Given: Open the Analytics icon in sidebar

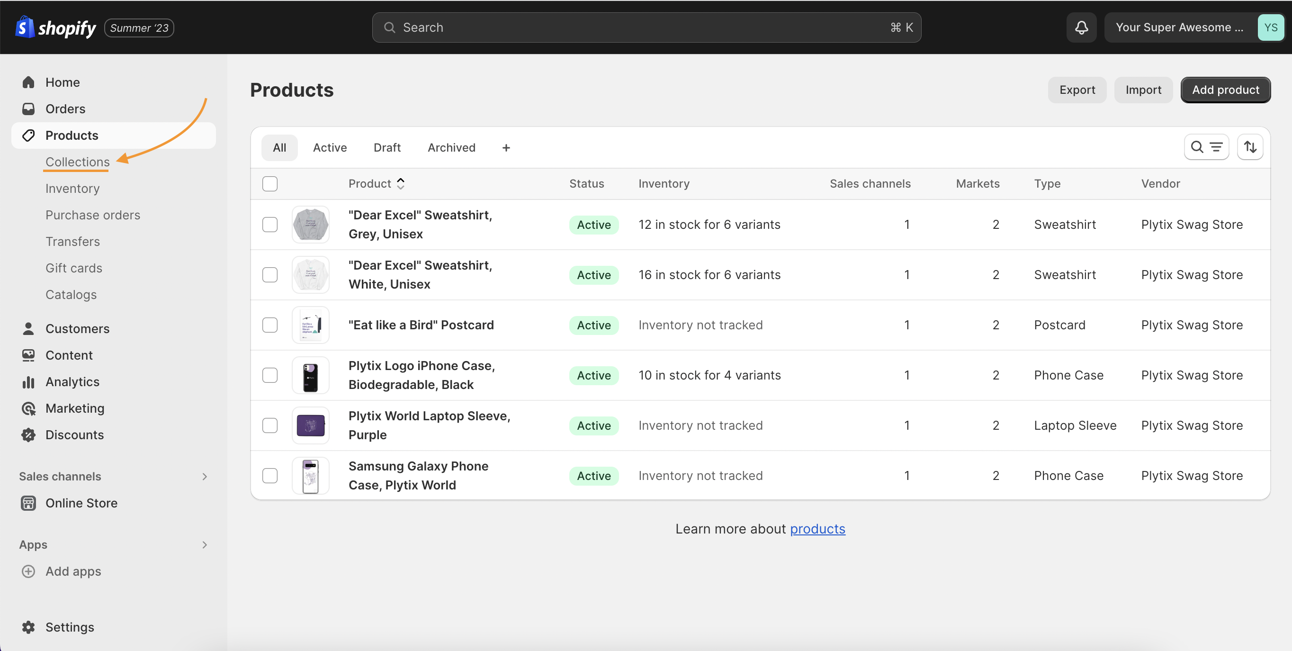Looking at the screenshot, I should (28, 381).
